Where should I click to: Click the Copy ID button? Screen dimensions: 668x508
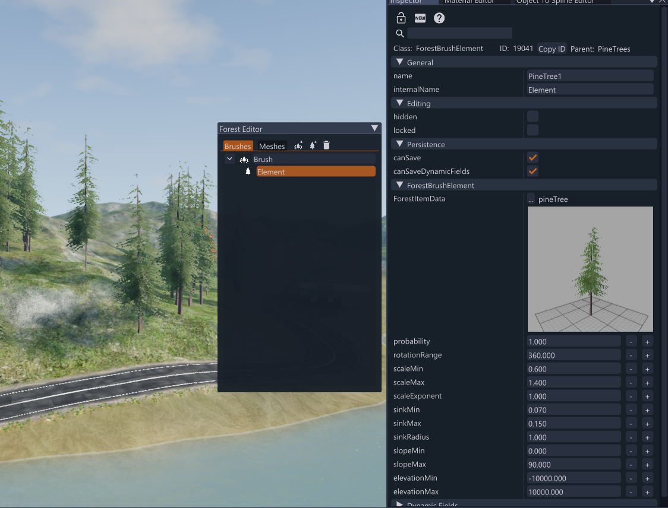pyautogui.click(x=552, y=49)
